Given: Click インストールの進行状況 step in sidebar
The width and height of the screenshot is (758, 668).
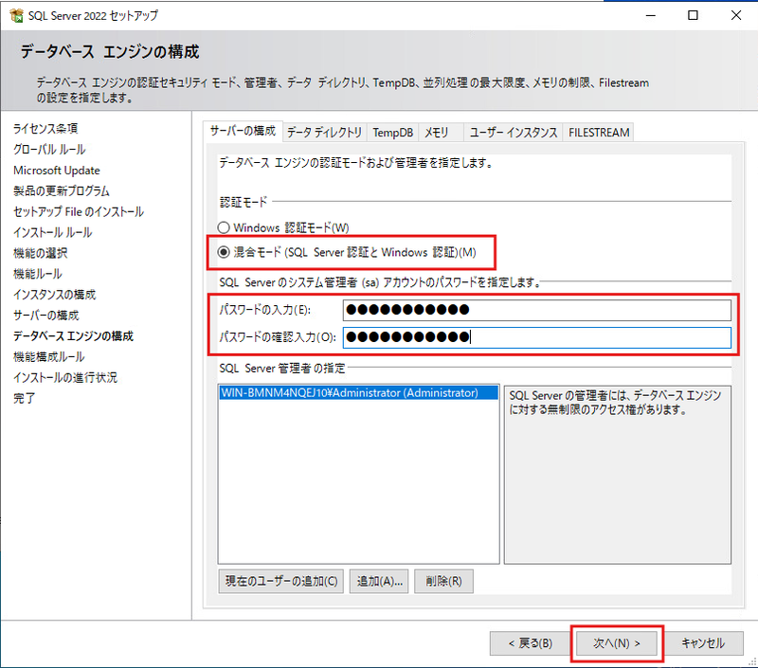Looking at the screenshot, I should pyautogui.click(x=65, y=377).
